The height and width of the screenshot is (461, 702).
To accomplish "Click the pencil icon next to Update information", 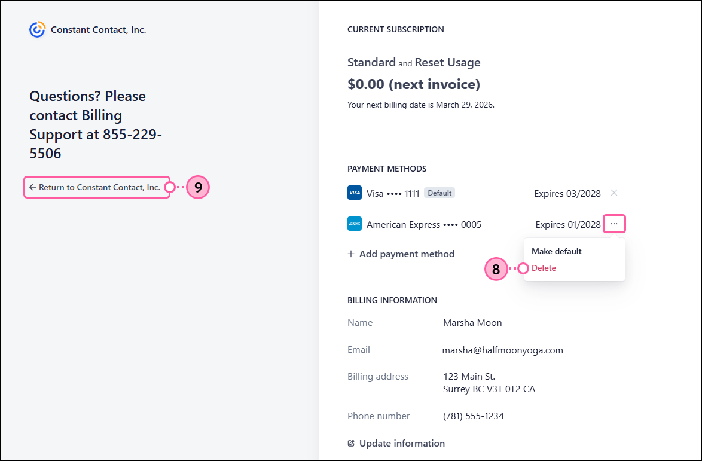I will (351, 443).
